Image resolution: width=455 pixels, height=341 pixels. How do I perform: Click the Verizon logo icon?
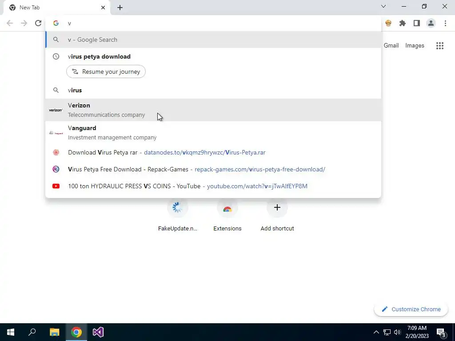pyautogui.click(x=56, y=110)
